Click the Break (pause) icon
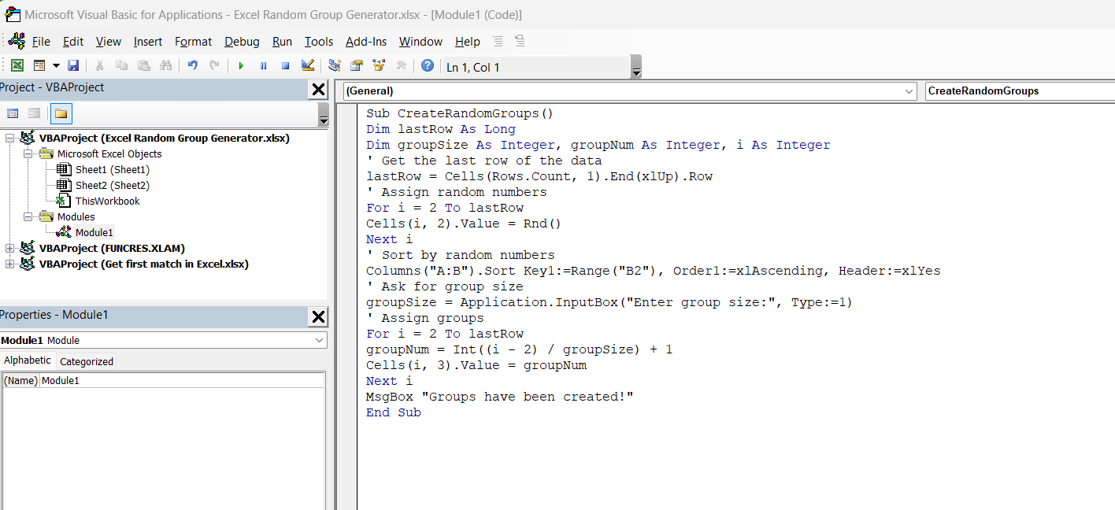The width and height of the screenshot is (1115, 510). coord(263,66)
